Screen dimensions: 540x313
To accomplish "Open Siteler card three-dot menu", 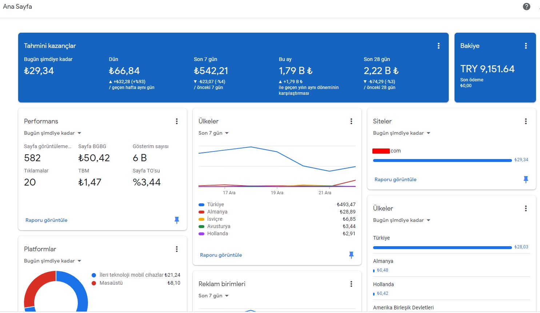I will [526, 121].
